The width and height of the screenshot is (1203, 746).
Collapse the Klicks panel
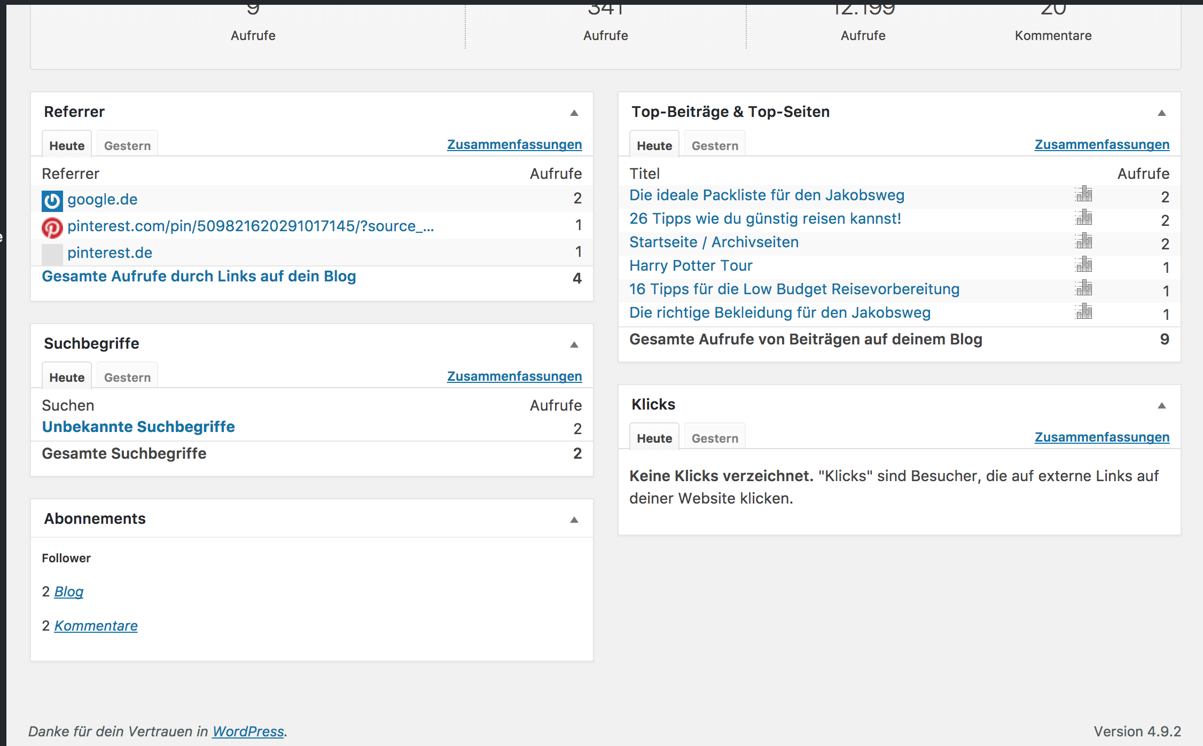(1162, 405)
